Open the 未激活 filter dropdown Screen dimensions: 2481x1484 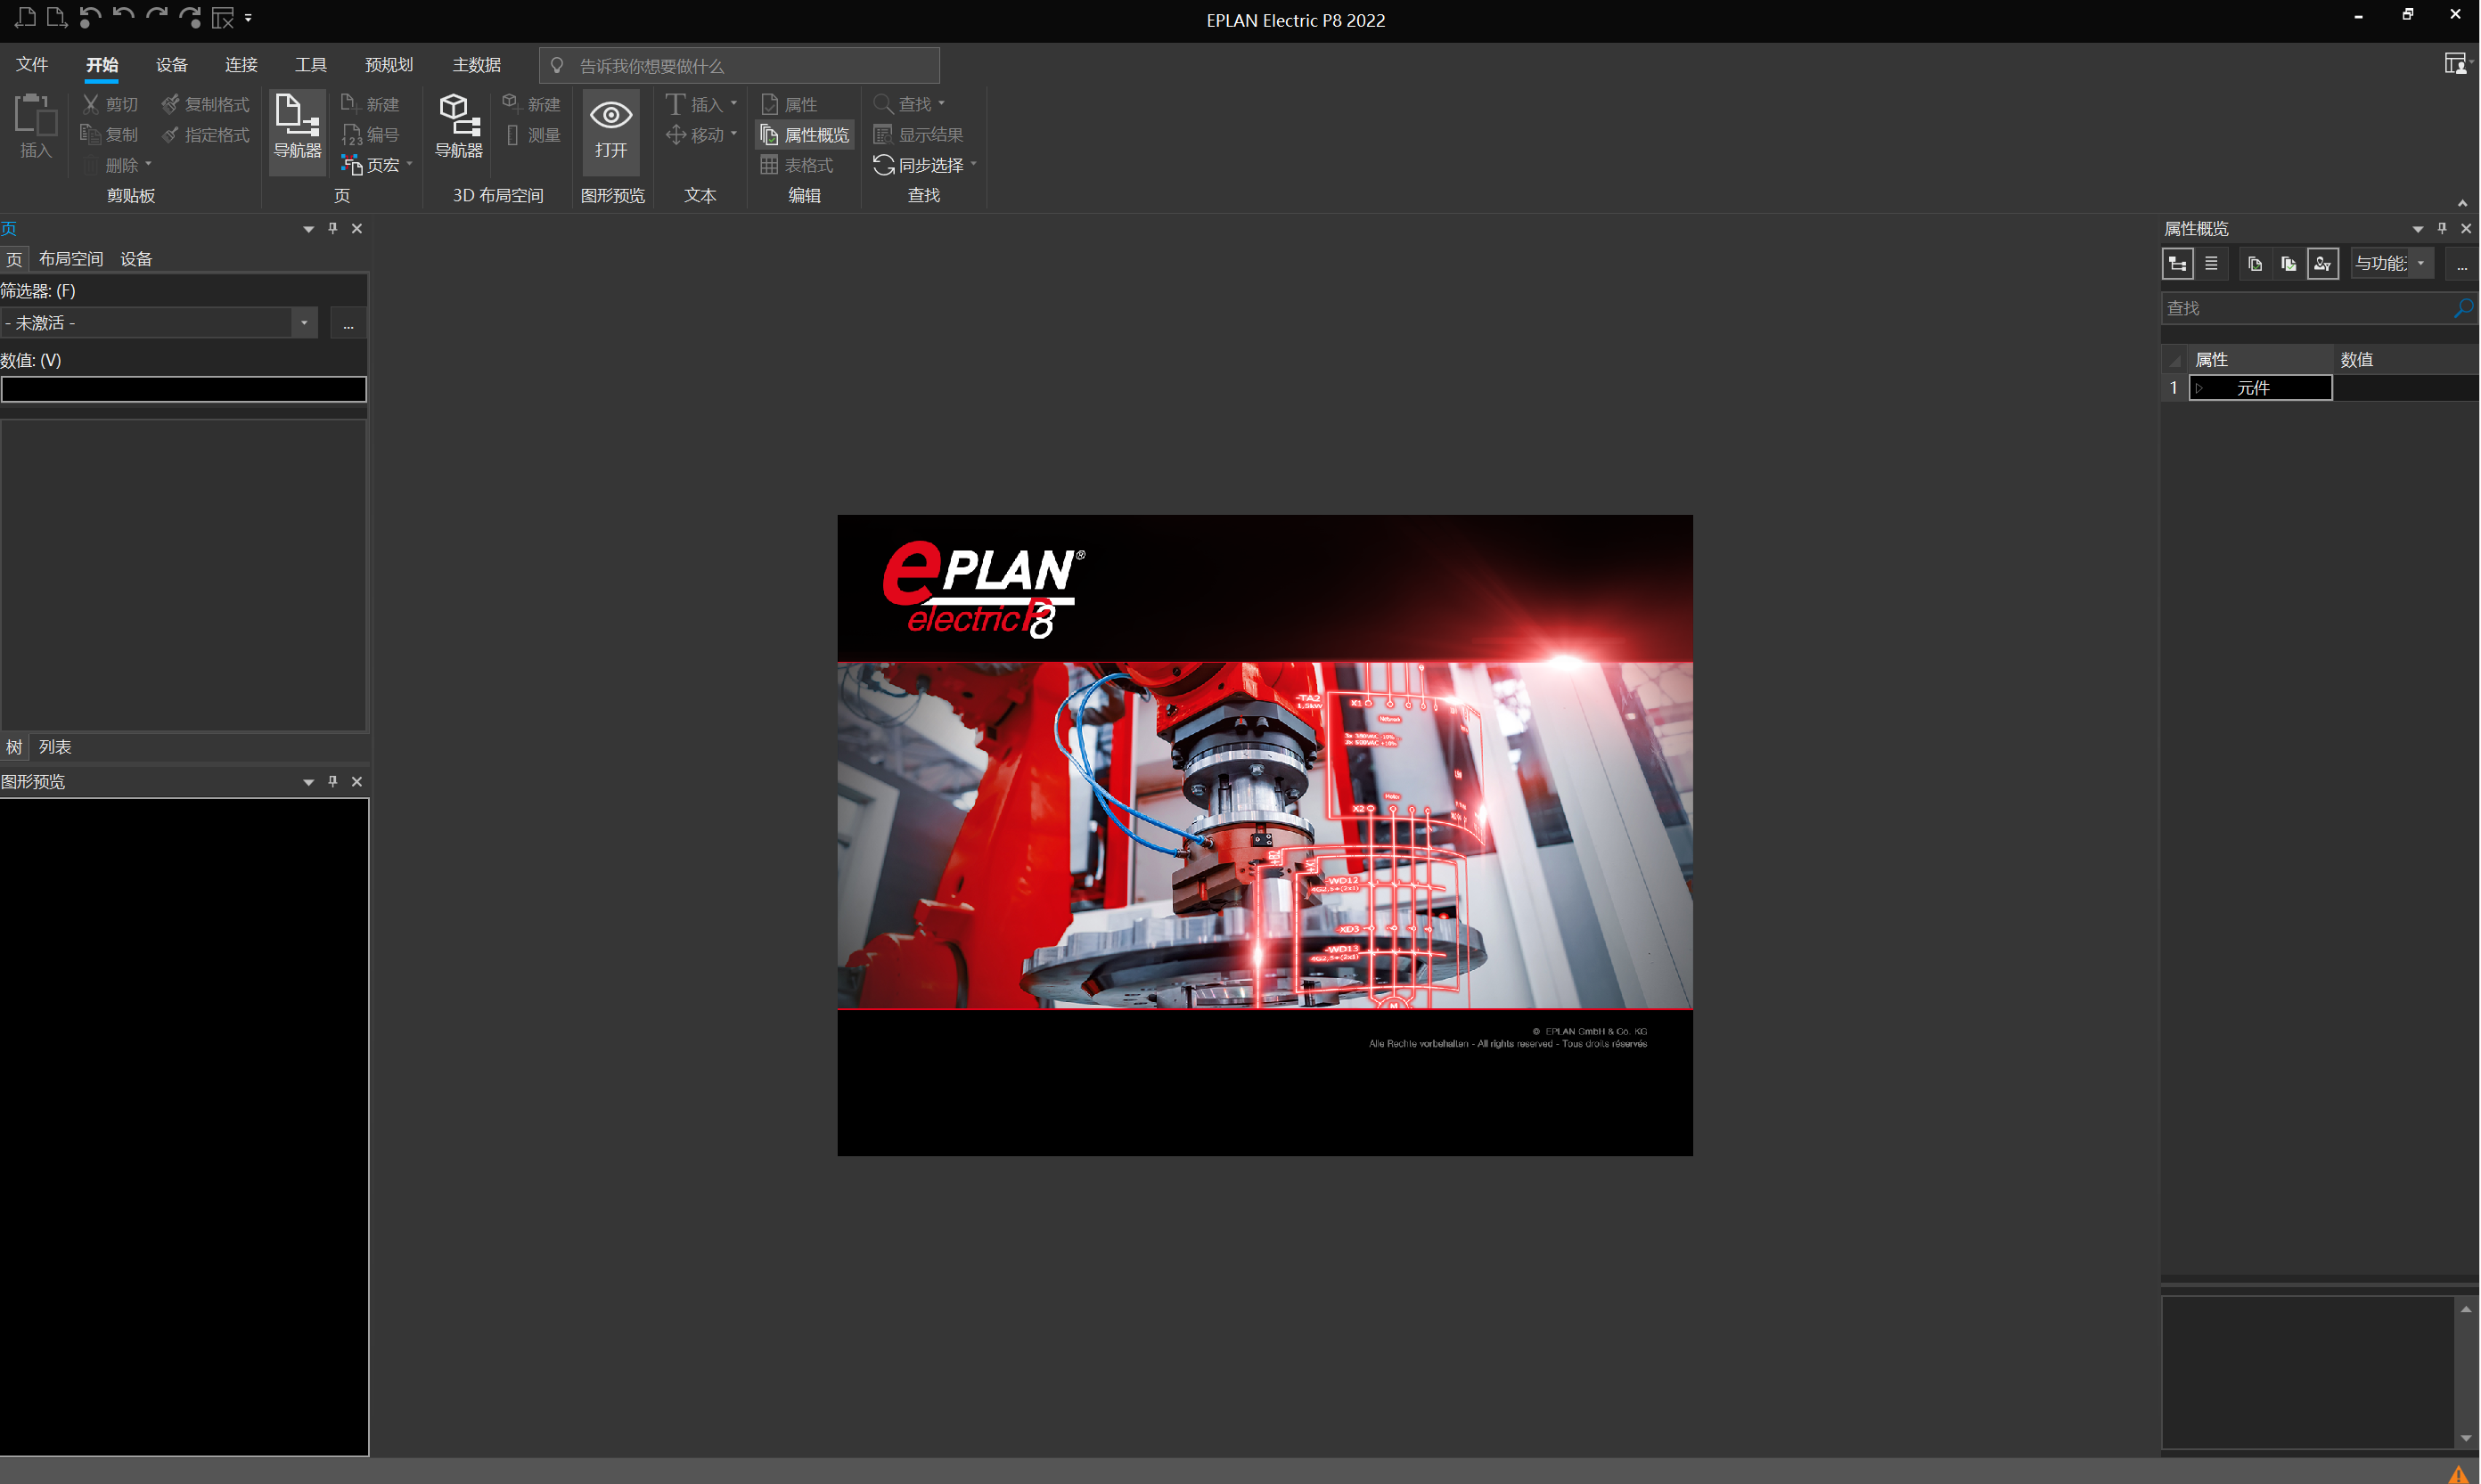(x=304, y=323)
